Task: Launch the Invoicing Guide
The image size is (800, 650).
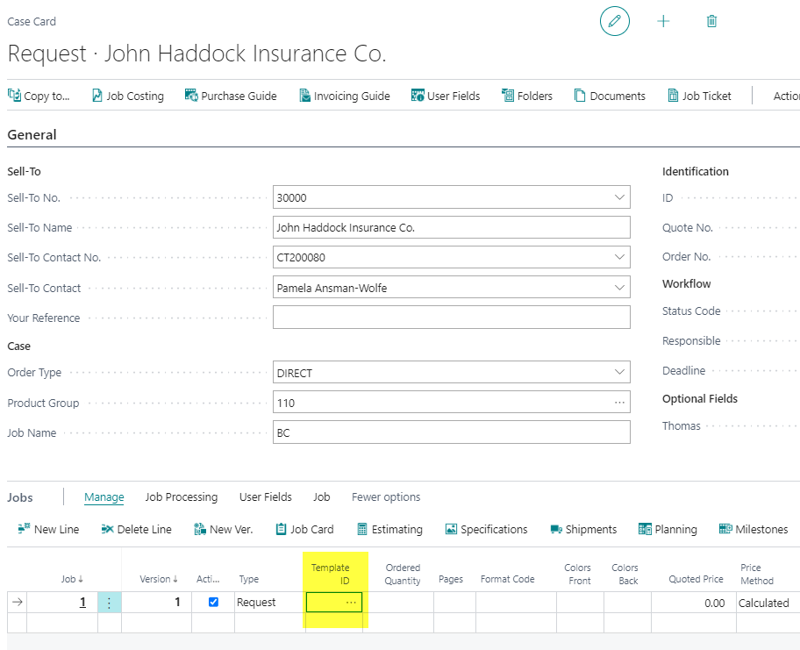Action: click(x=345, y=96)
